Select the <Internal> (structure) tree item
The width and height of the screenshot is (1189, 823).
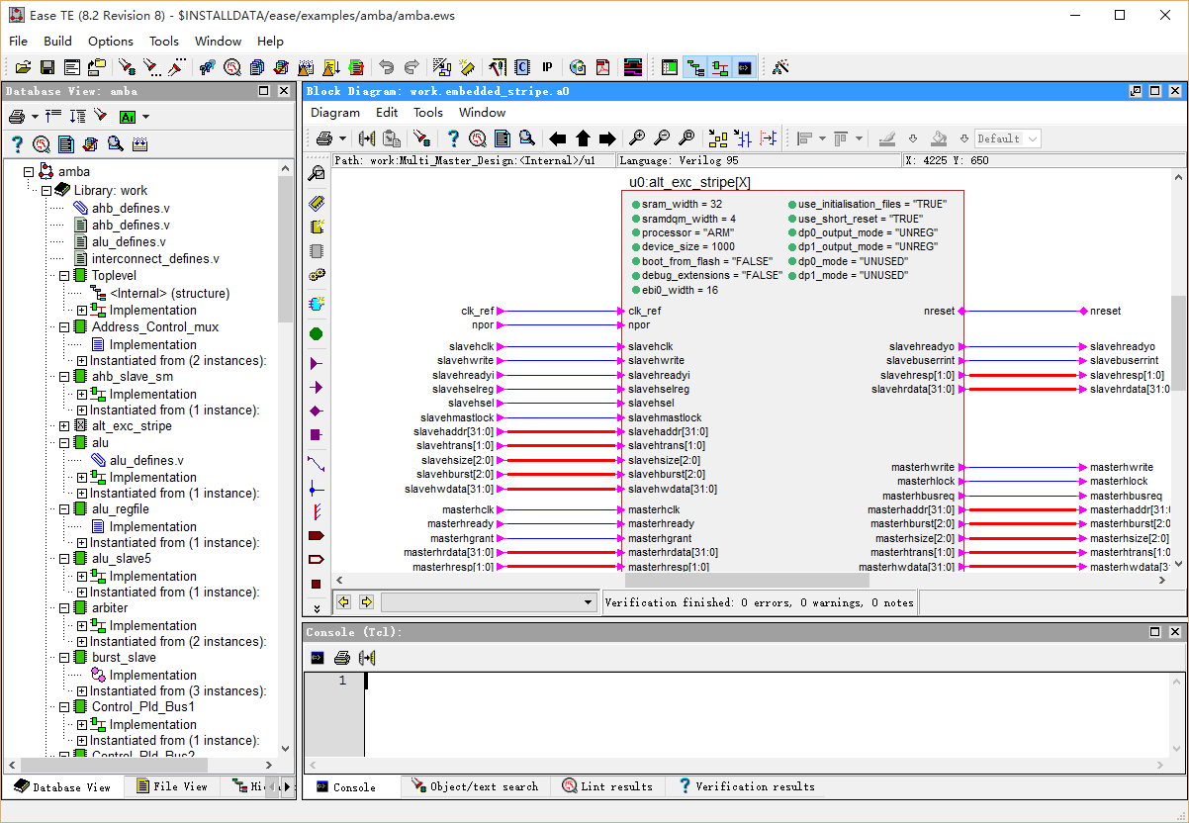coord(169,294)
